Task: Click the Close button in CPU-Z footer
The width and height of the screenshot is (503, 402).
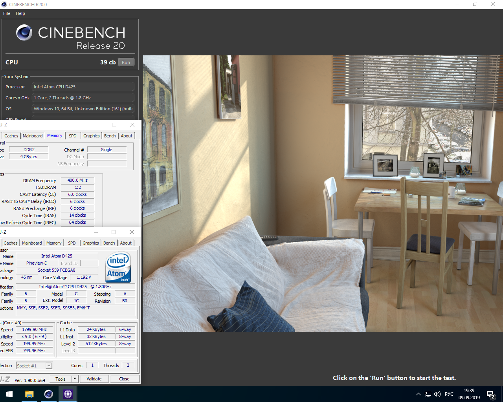Action: click(x=124, y=379)
